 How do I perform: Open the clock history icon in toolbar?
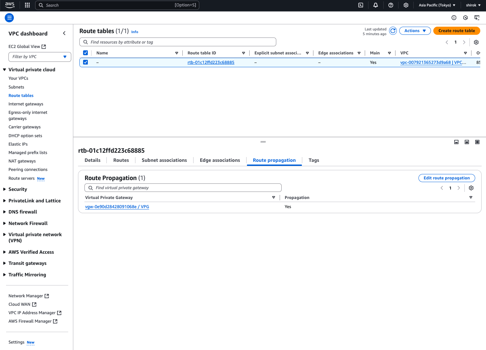click(465, 18)
